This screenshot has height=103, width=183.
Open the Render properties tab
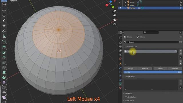coord(120,43)
